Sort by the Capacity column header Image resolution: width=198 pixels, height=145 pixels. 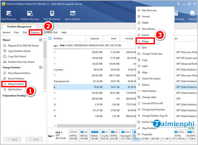(x=94, y=38)
